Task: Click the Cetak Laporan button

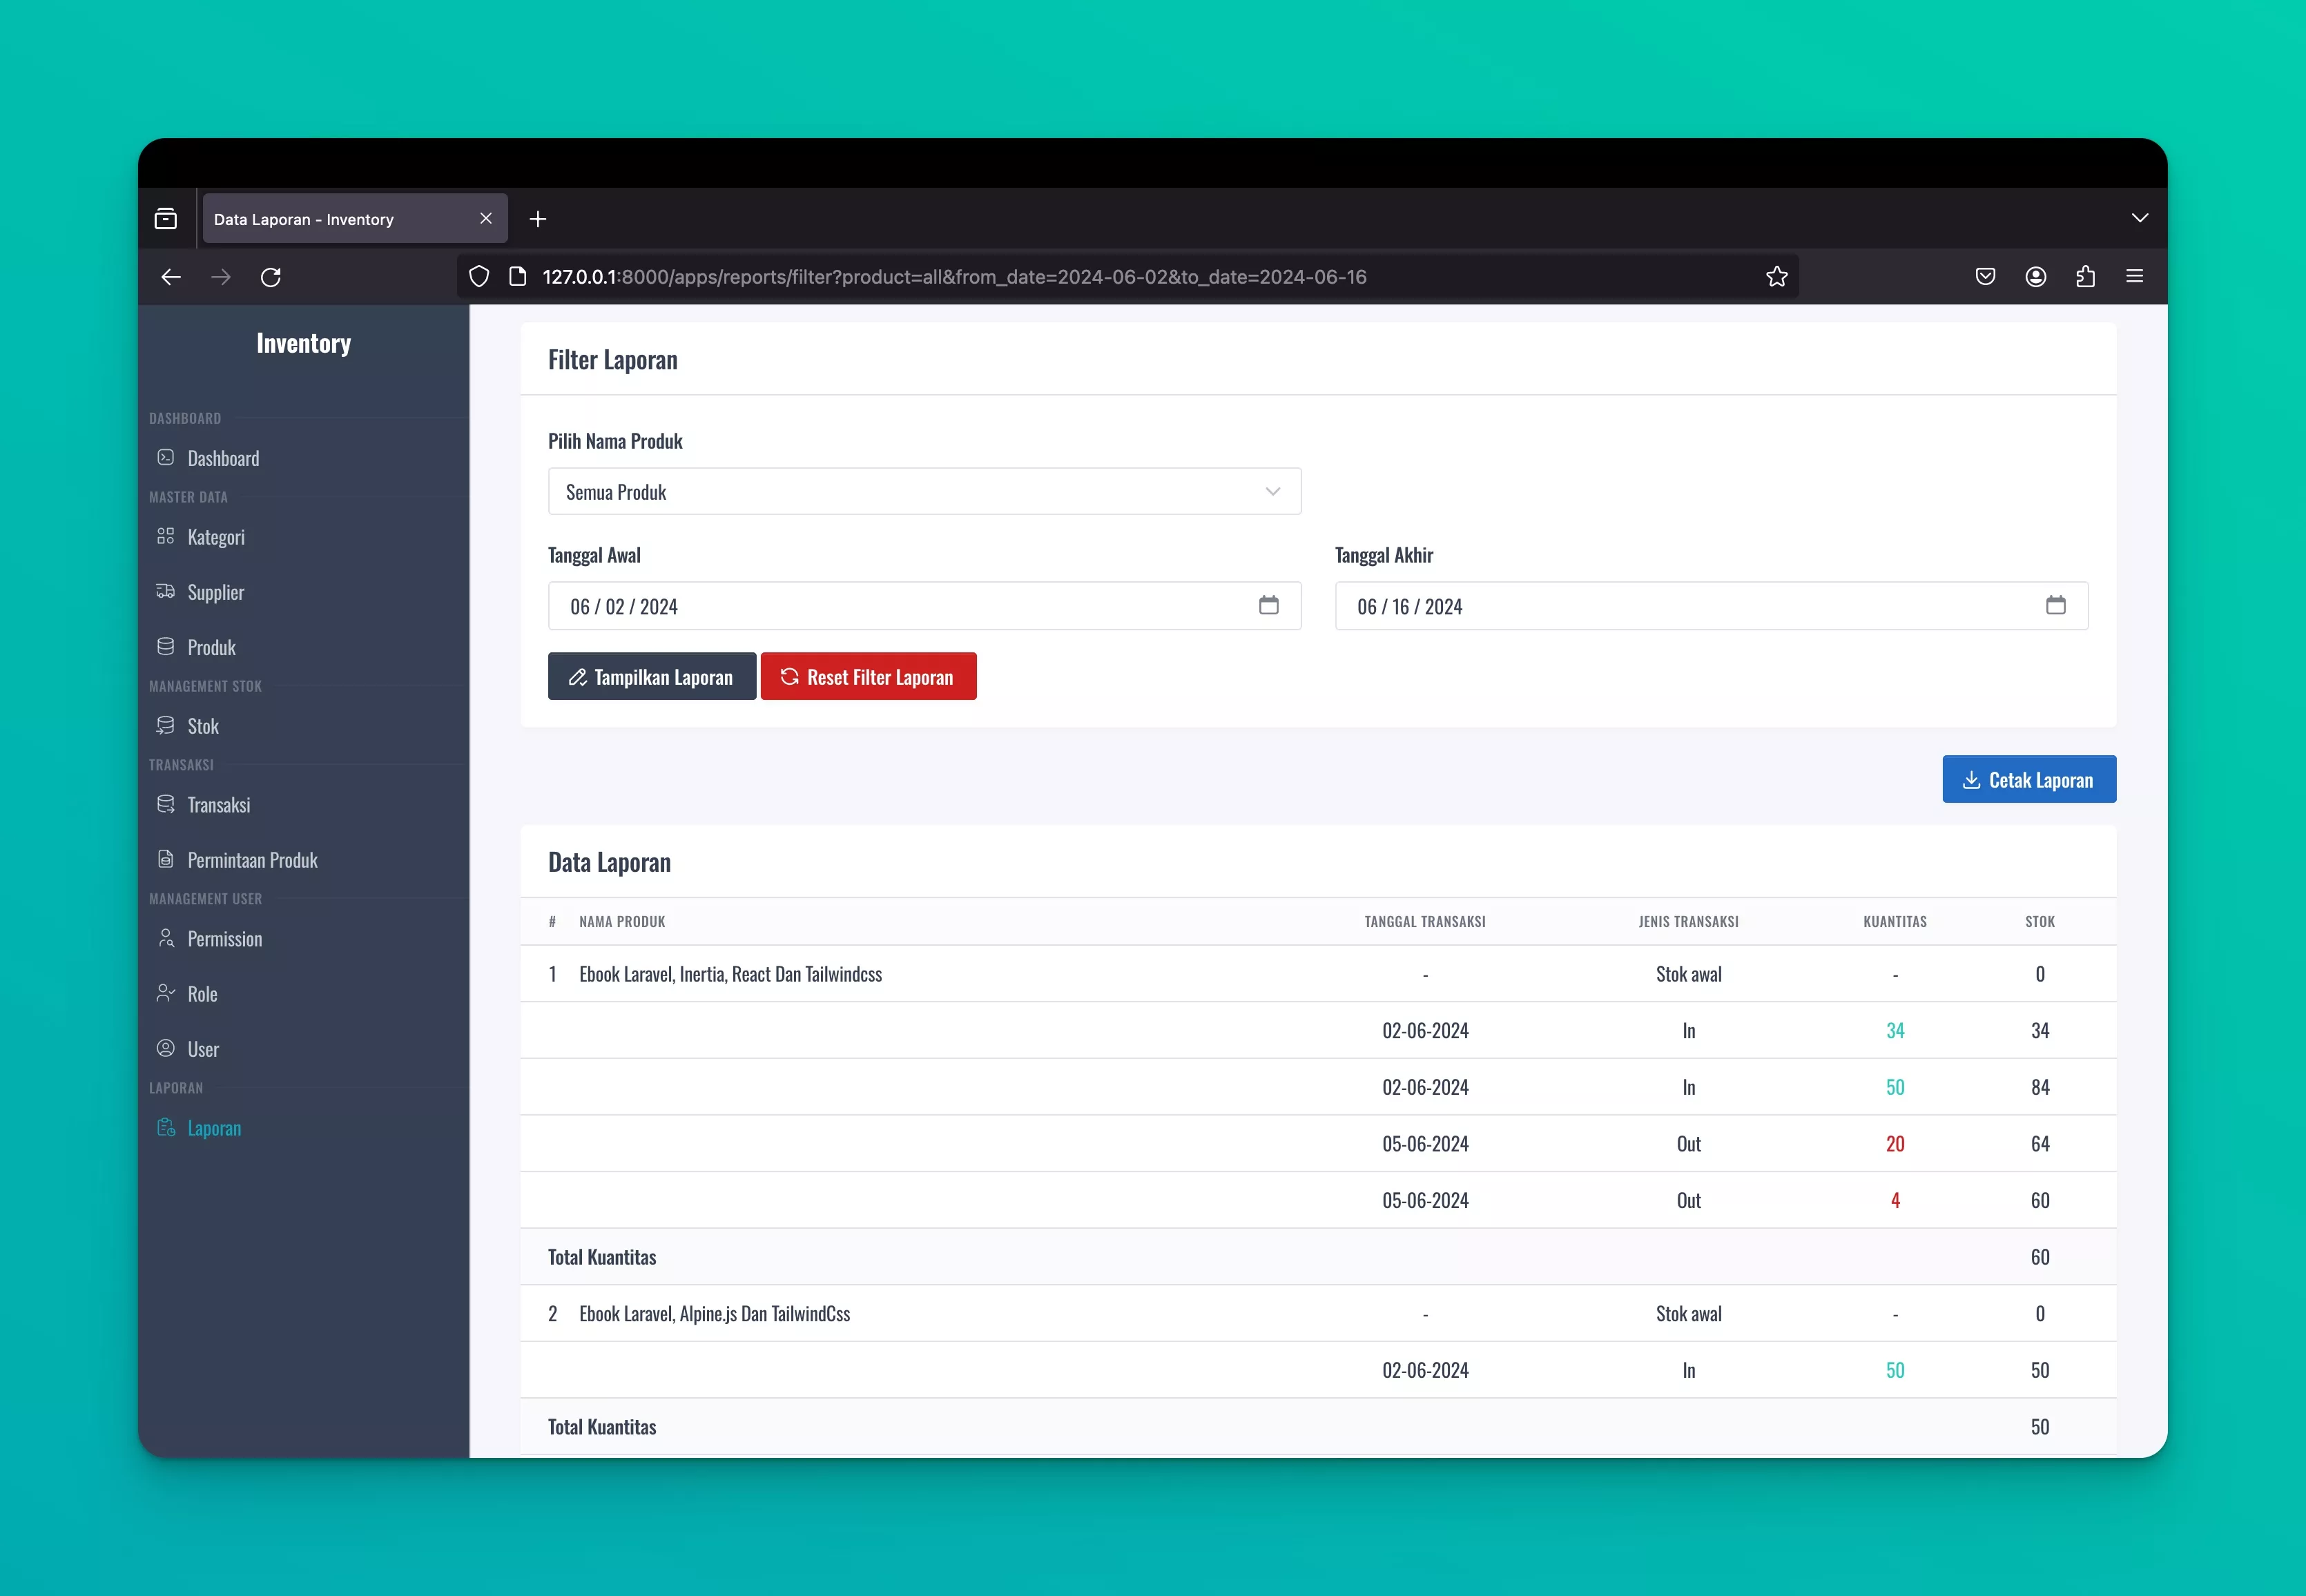Action: pyautogui.click(x=2029, y=779)
